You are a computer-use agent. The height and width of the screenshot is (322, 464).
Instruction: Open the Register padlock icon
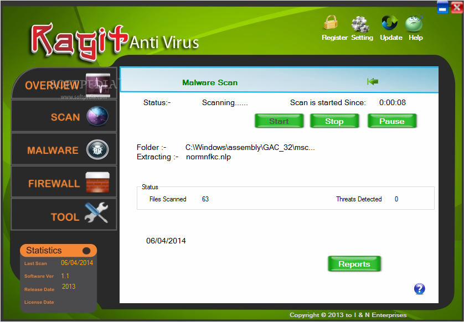331,23
